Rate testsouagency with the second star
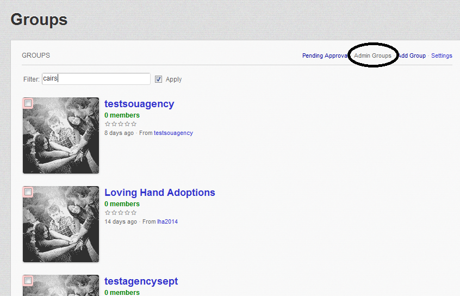Image resolution: width=460 pixels, height=296 pixels. pos(114,124)
